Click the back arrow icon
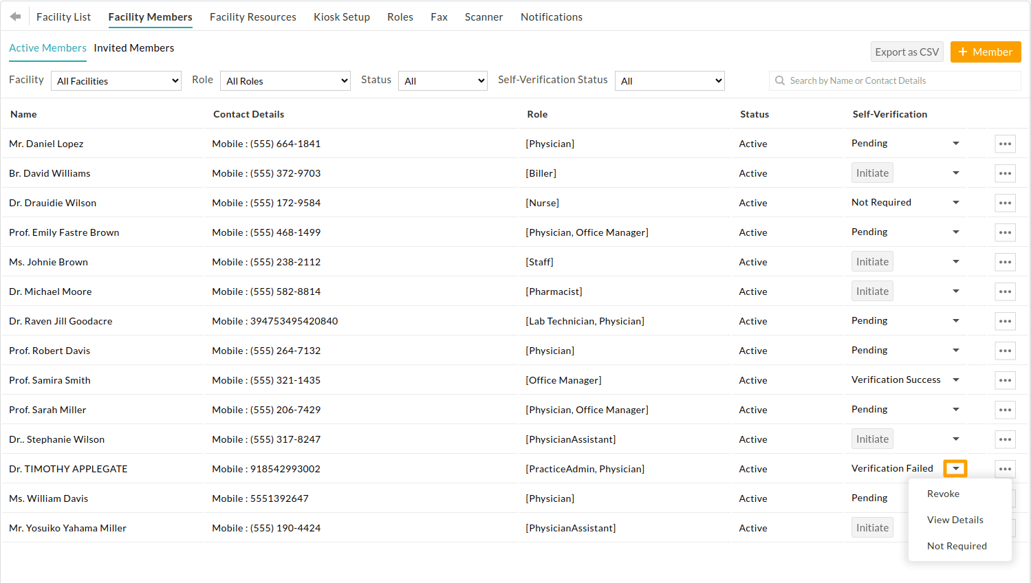This screenshot has height=583, width=1031. [15, 16]
